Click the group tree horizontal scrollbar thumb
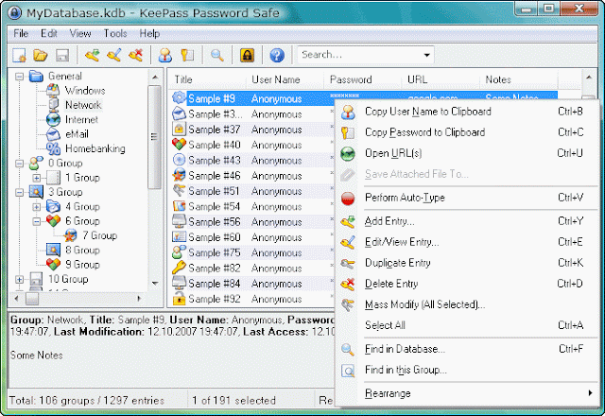Screen dimensions: 605x416 point(32,298)
